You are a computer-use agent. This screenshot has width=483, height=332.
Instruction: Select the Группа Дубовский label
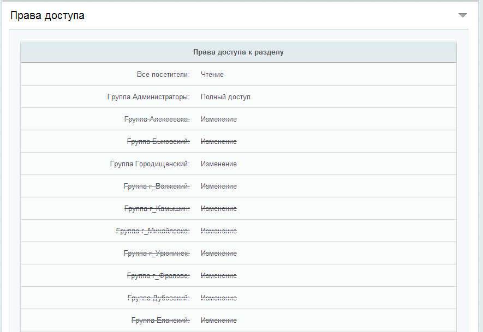[x=159, y=298]
